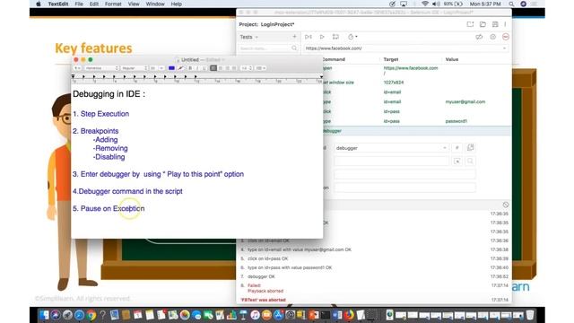
Task: Click create new project icon
Action: [x=470, y=24]
